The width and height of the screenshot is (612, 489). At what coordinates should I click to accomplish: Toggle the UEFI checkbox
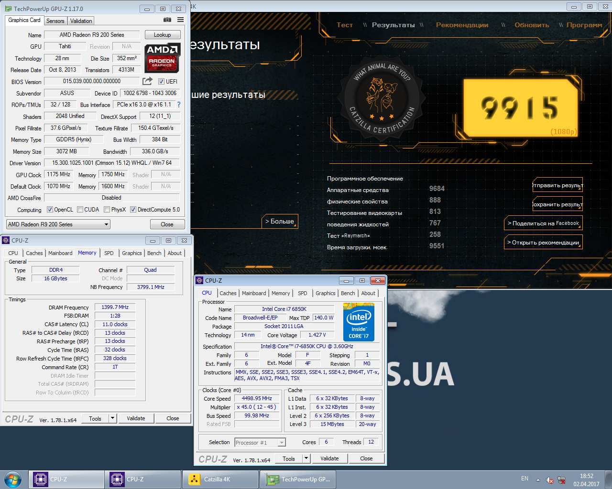pyautogui.click(x=161, y=82)
